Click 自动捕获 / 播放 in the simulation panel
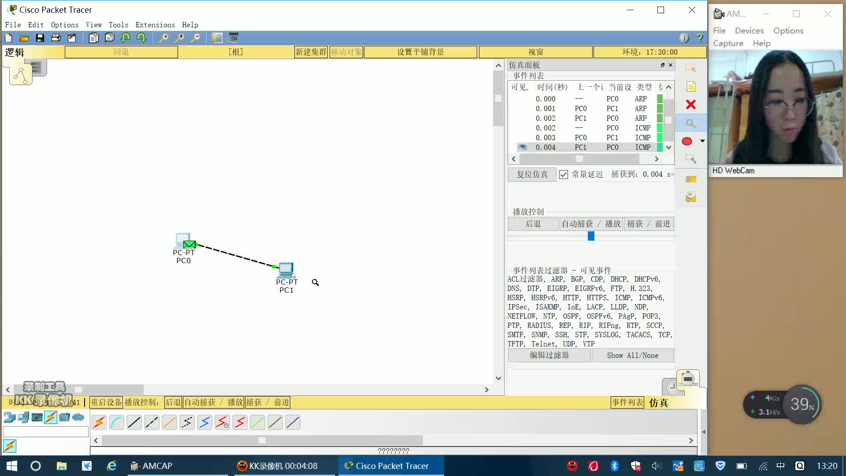This screenshot has width=846, height=476. (591, 224)
